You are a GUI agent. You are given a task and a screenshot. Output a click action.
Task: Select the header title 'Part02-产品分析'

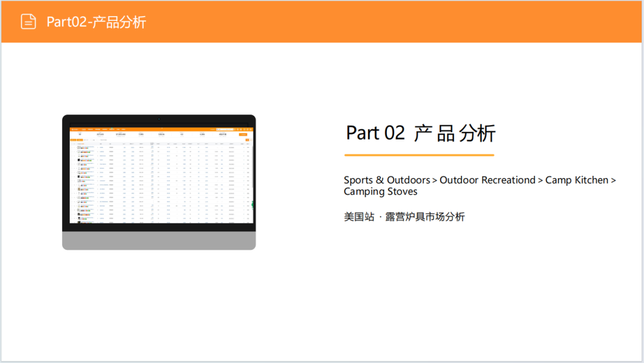click(x=96, y=22)
